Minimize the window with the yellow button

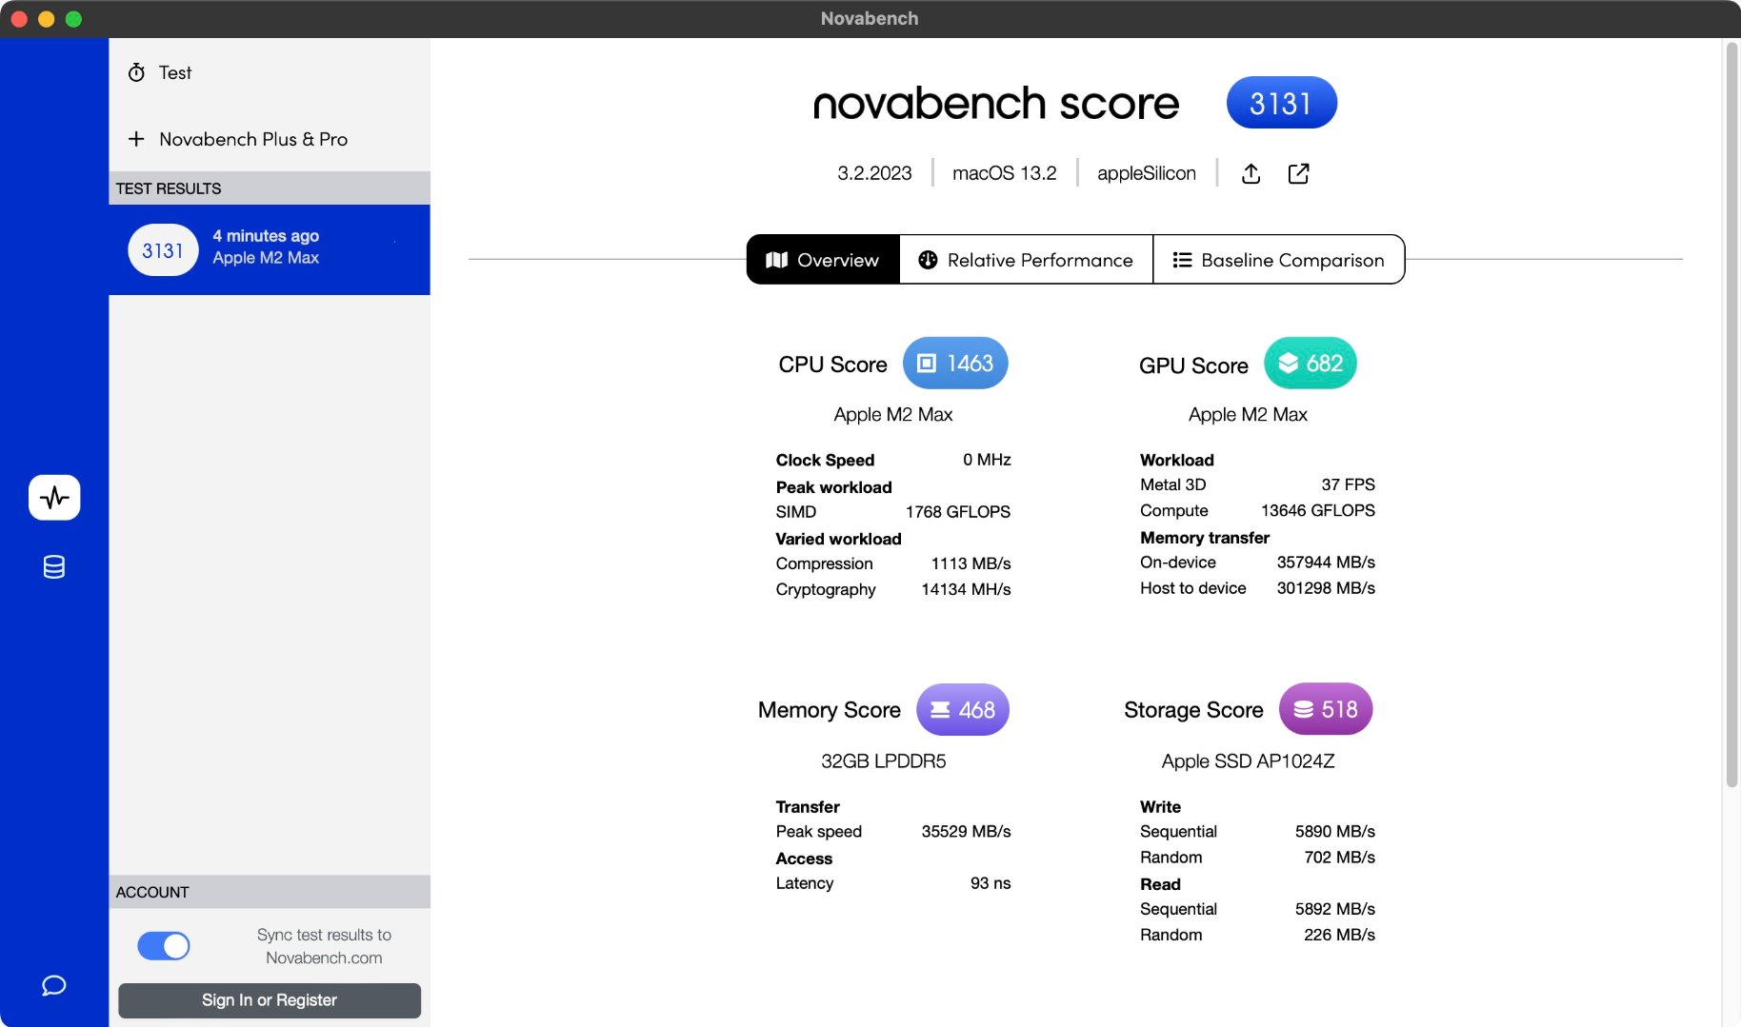click(x=46, y=19)
